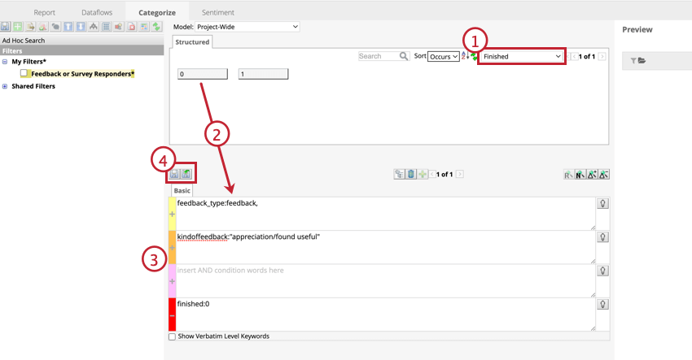
Task: Click the attribute value 1 button
Action: tap(263, 74)
